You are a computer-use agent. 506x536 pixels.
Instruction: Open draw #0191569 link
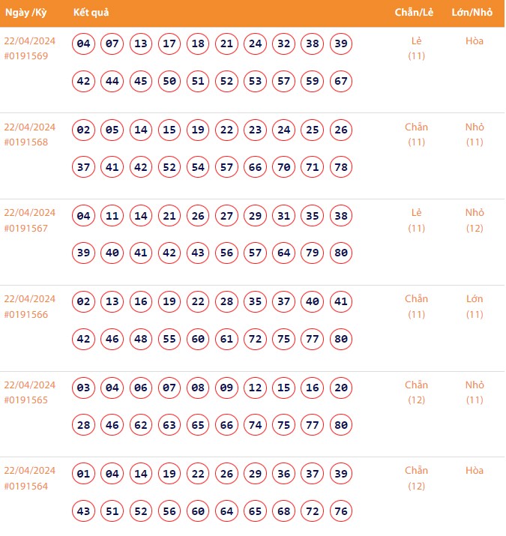click(x=26, y=56)
